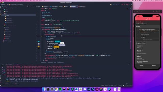Open PhpStorm from the Dock
Screen dimensions: 163x92
pos(64,89)
